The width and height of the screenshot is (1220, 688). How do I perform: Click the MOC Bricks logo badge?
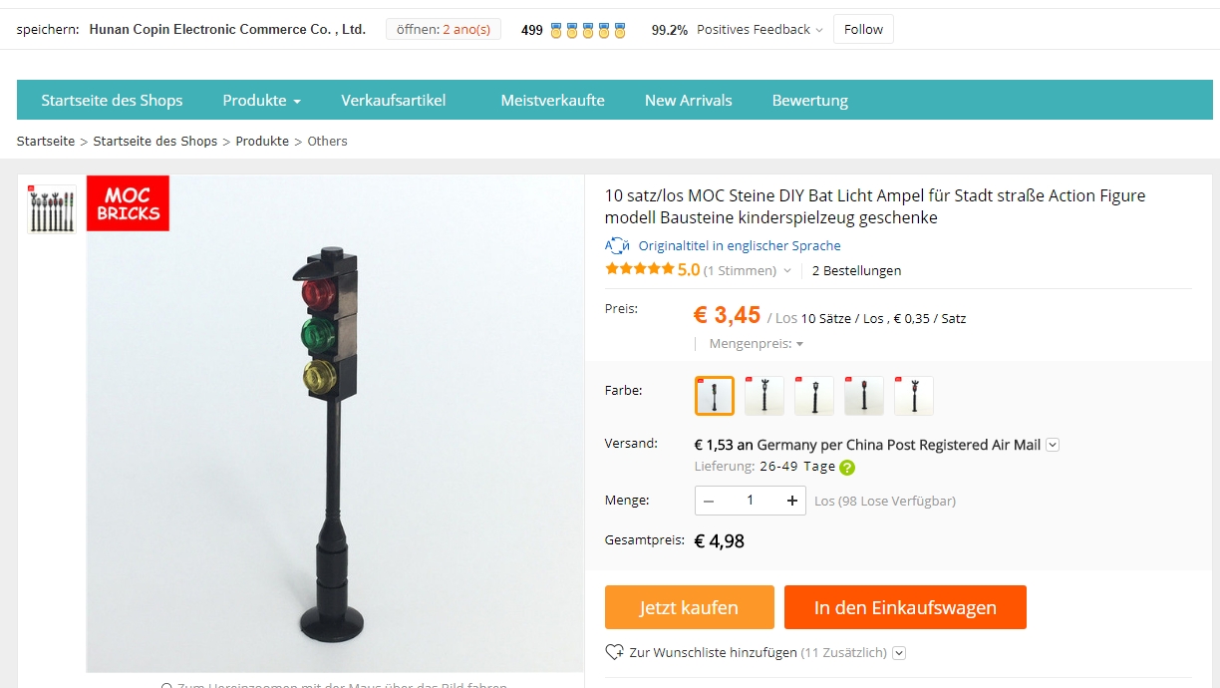coord(128,203)
